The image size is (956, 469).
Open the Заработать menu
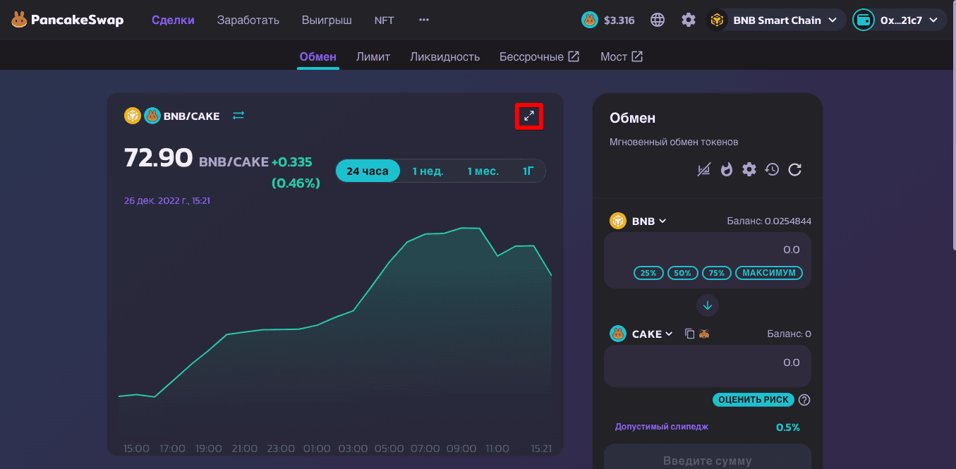(248, 20)
